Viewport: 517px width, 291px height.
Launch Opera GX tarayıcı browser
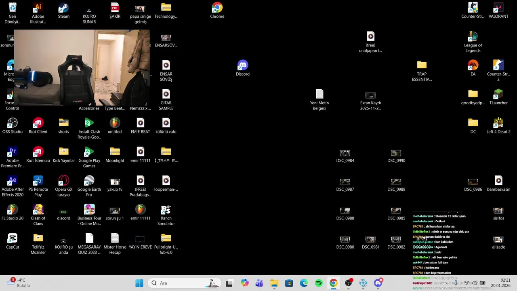63,186
